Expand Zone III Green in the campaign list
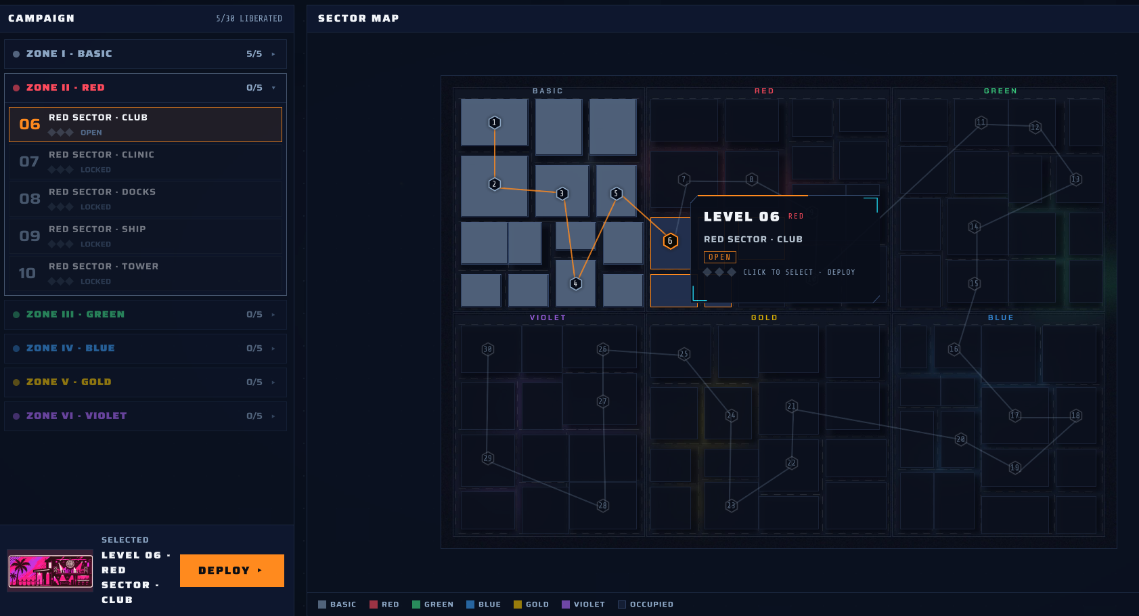Viewport: 1139px width, 616px height. pyautogui.click(x=146, y=315)
